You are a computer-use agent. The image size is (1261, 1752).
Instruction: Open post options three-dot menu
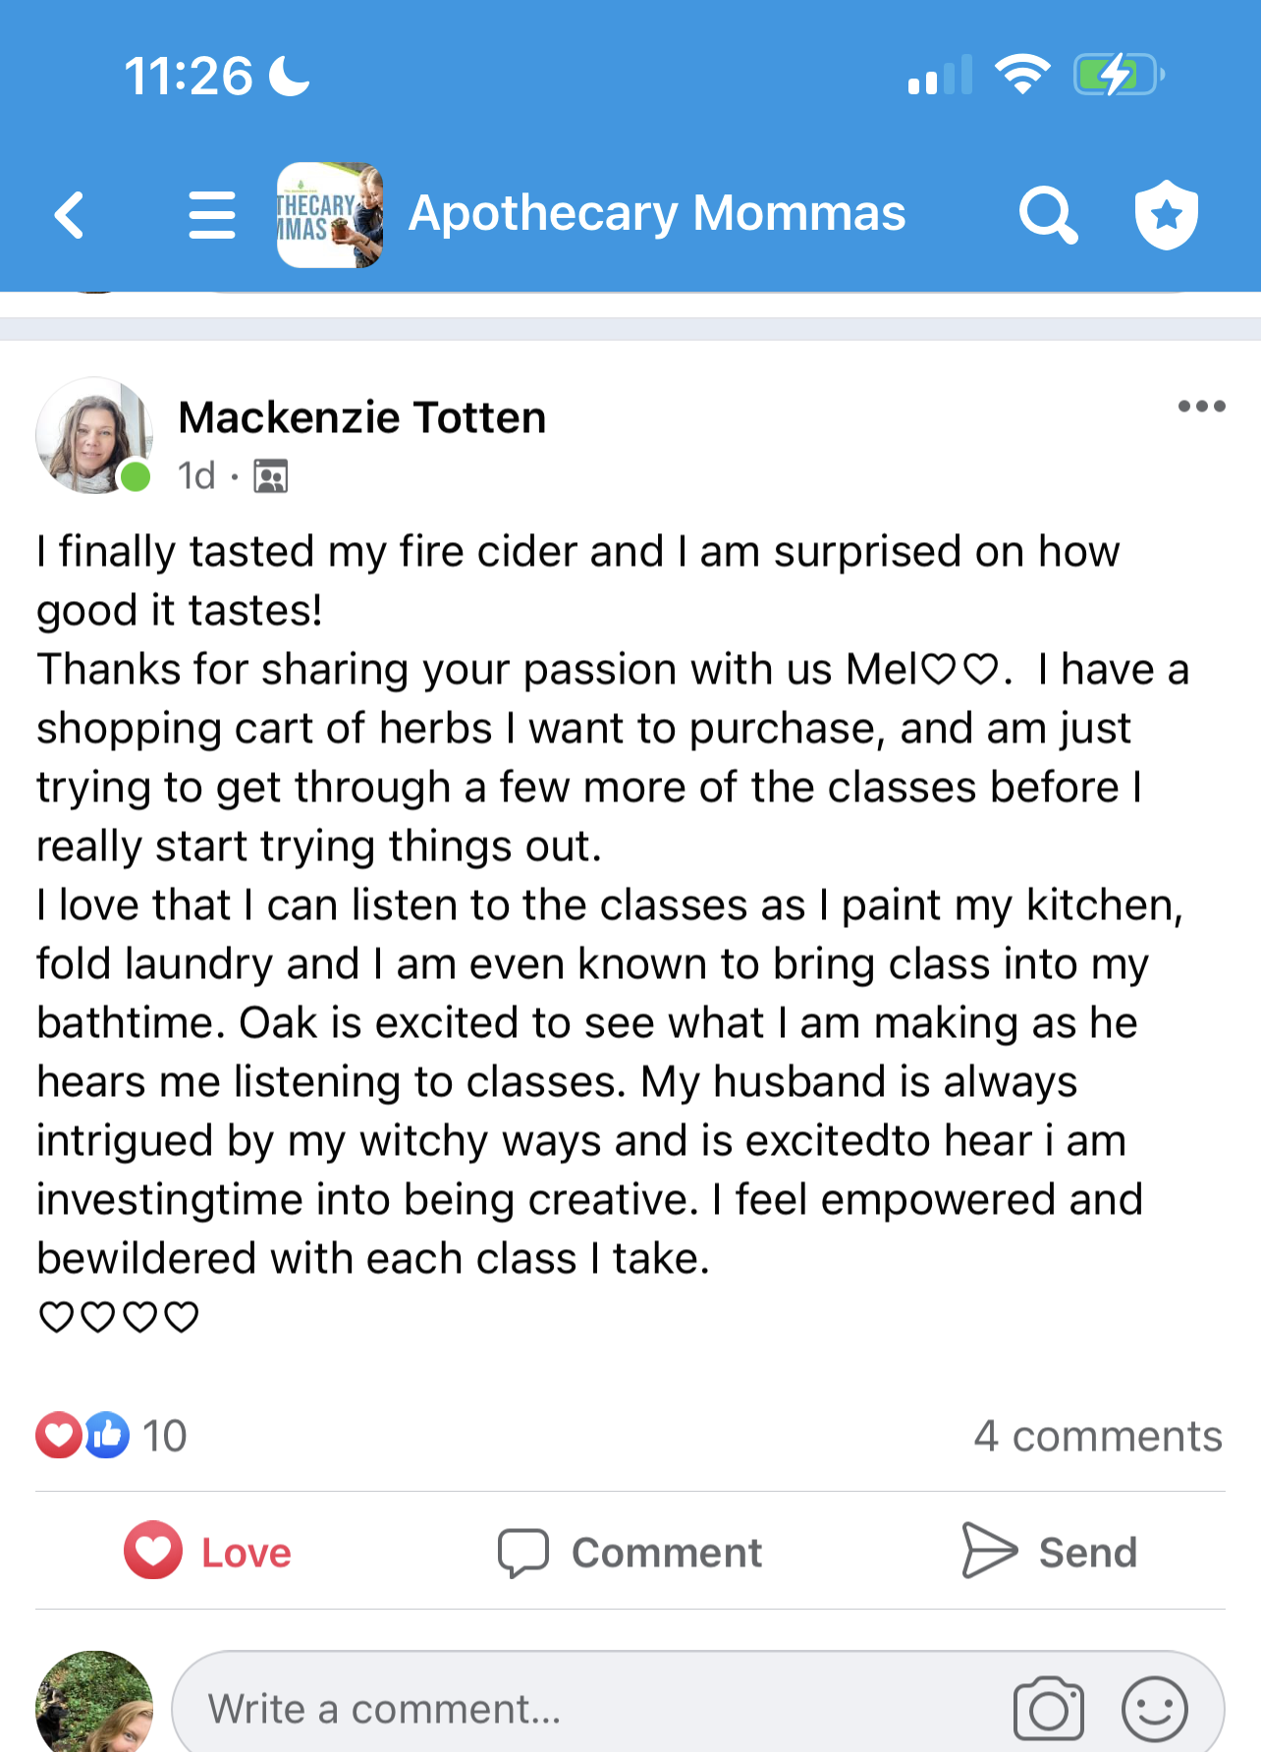point(1201,407)
